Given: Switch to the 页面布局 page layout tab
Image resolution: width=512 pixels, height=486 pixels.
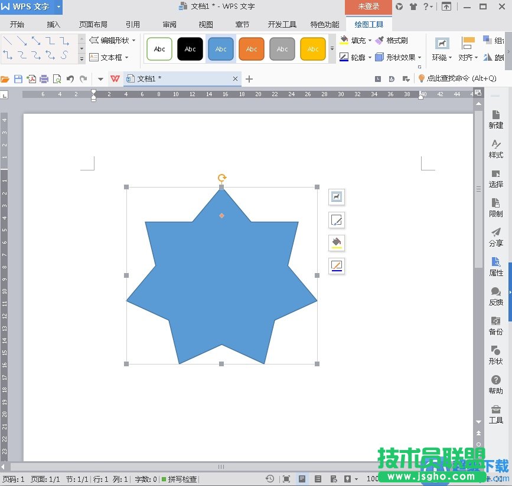Looking at the screenshot, I should click(x=93, y=25).
